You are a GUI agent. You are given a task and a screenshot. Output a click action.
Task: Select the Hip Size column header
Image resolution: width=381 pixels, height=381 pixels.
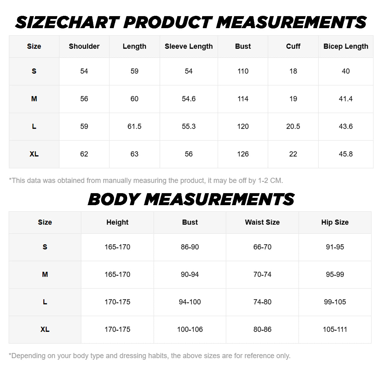(x=335, y=222)
